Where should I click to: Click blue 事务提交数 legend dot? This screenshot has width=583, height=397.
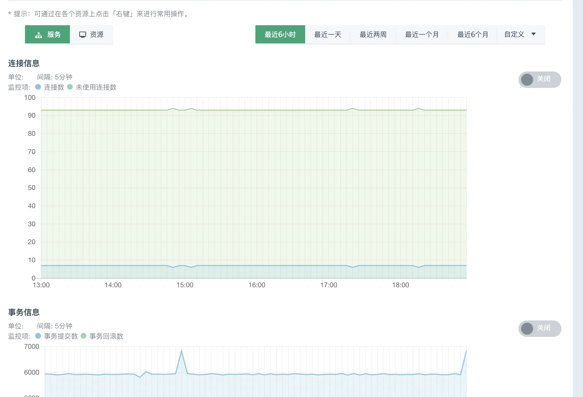[38, 336]
